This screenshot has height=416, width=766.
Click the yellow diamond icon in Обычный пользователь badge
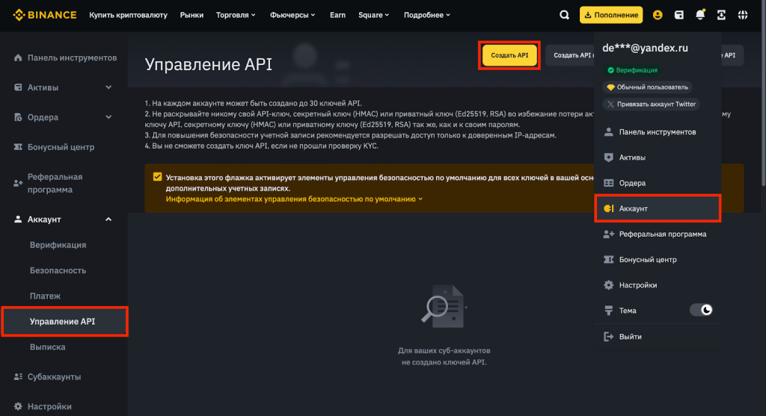610,87
